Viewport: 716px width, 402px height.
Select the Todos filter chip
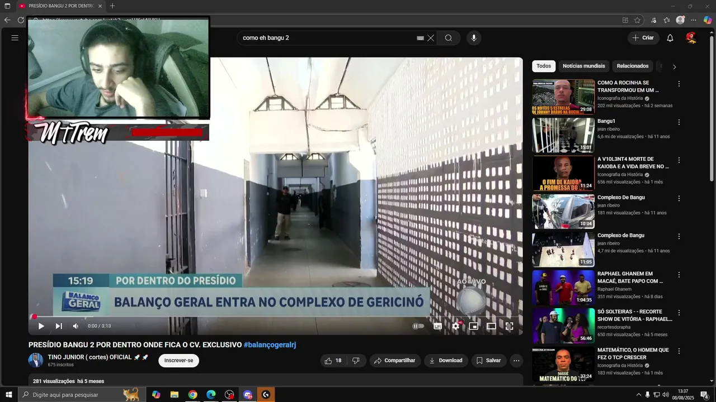click(x=544, y=66)
